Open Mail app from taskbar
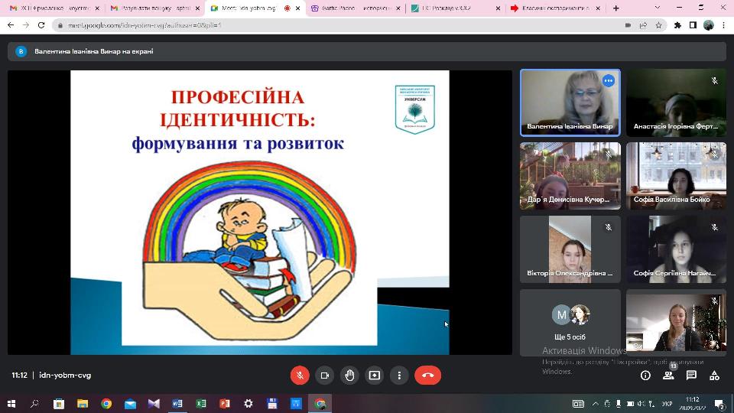 click(130, 404)
